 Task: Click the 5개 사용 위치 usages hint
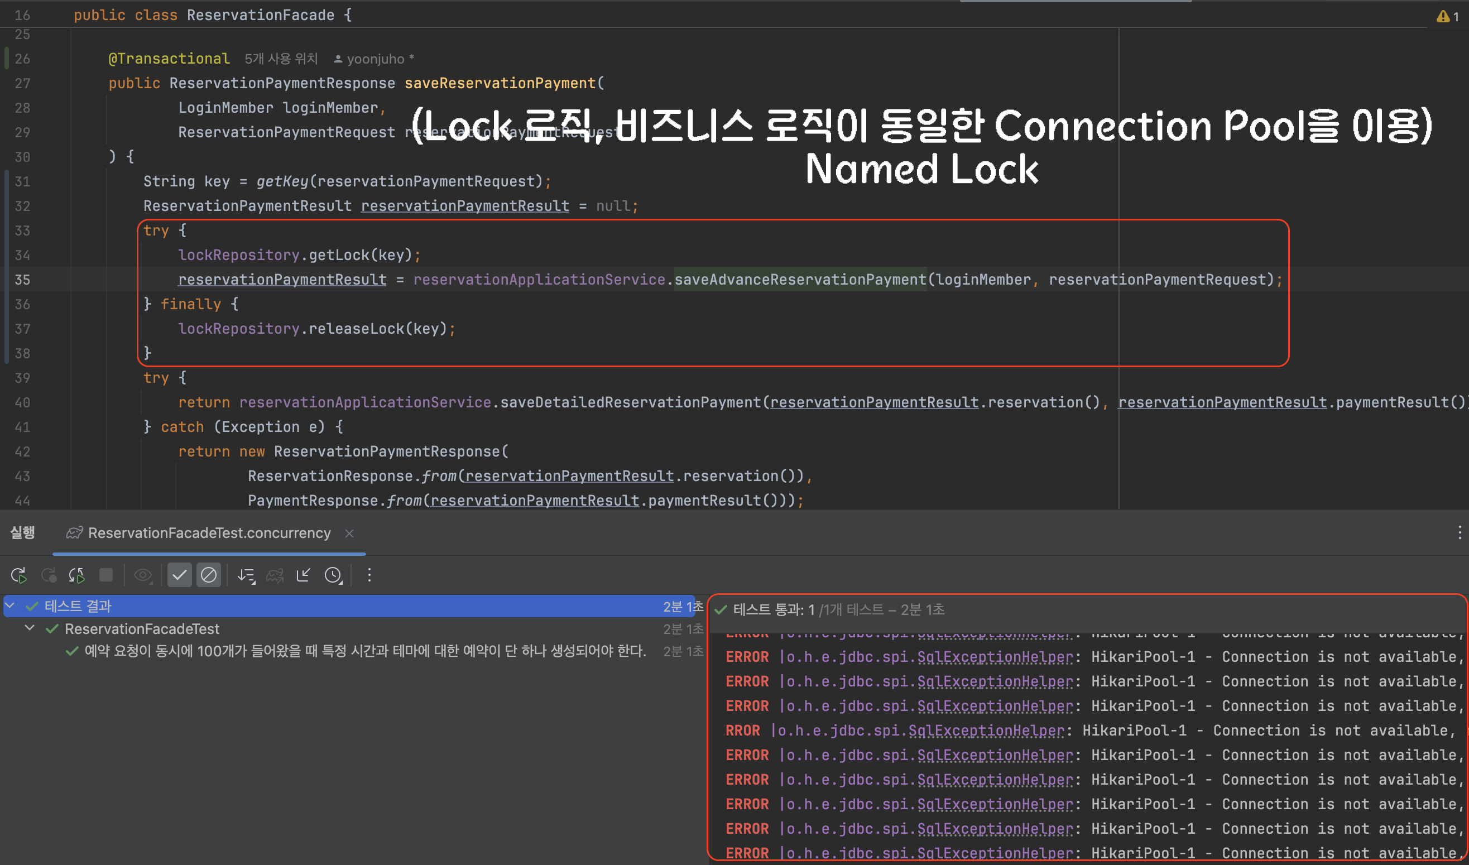(x=281, y=59)
